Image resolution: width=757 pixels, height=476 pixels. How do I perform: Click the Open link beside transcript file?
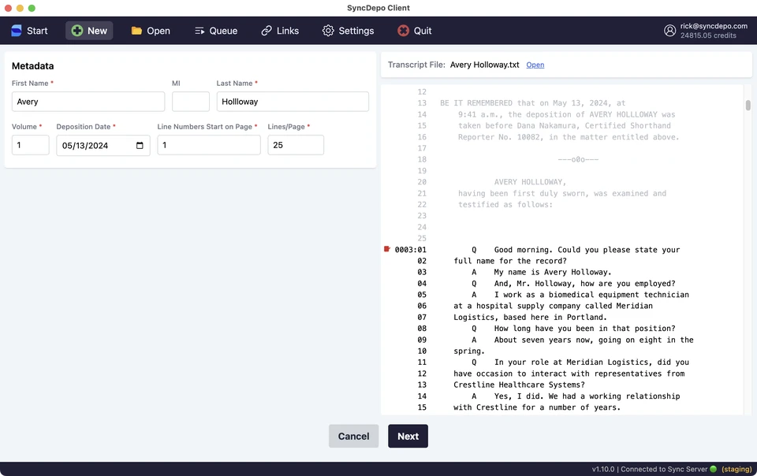tap(535, 65)
